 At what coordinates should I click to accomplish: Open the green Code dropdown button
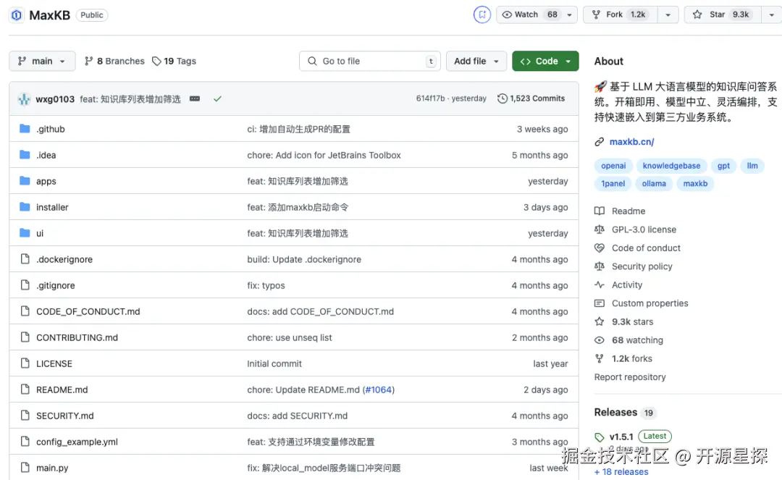click(x=545, y=61)
